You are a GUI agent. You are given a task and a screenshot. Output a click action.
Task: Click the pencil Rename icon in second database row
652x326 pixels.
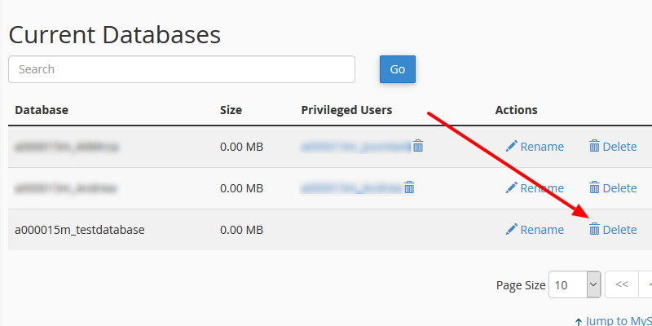(512, 188)
